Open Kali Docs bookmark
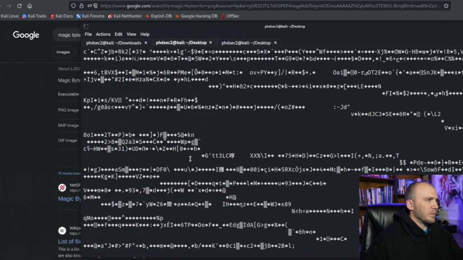The image size is (463, 260). coord(61,16)
